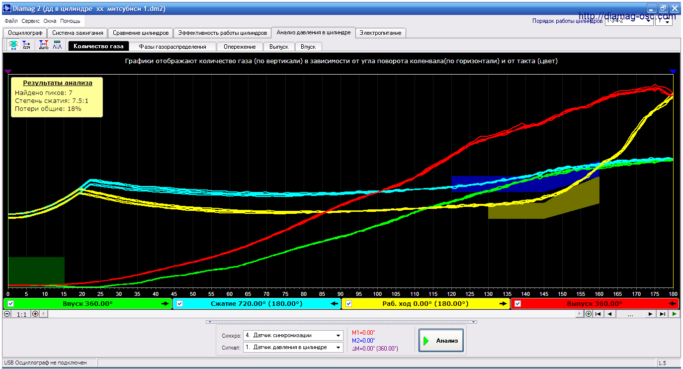Click the green plus icon near playback controls
Screen dimensions: 683x369
[589, 314]
